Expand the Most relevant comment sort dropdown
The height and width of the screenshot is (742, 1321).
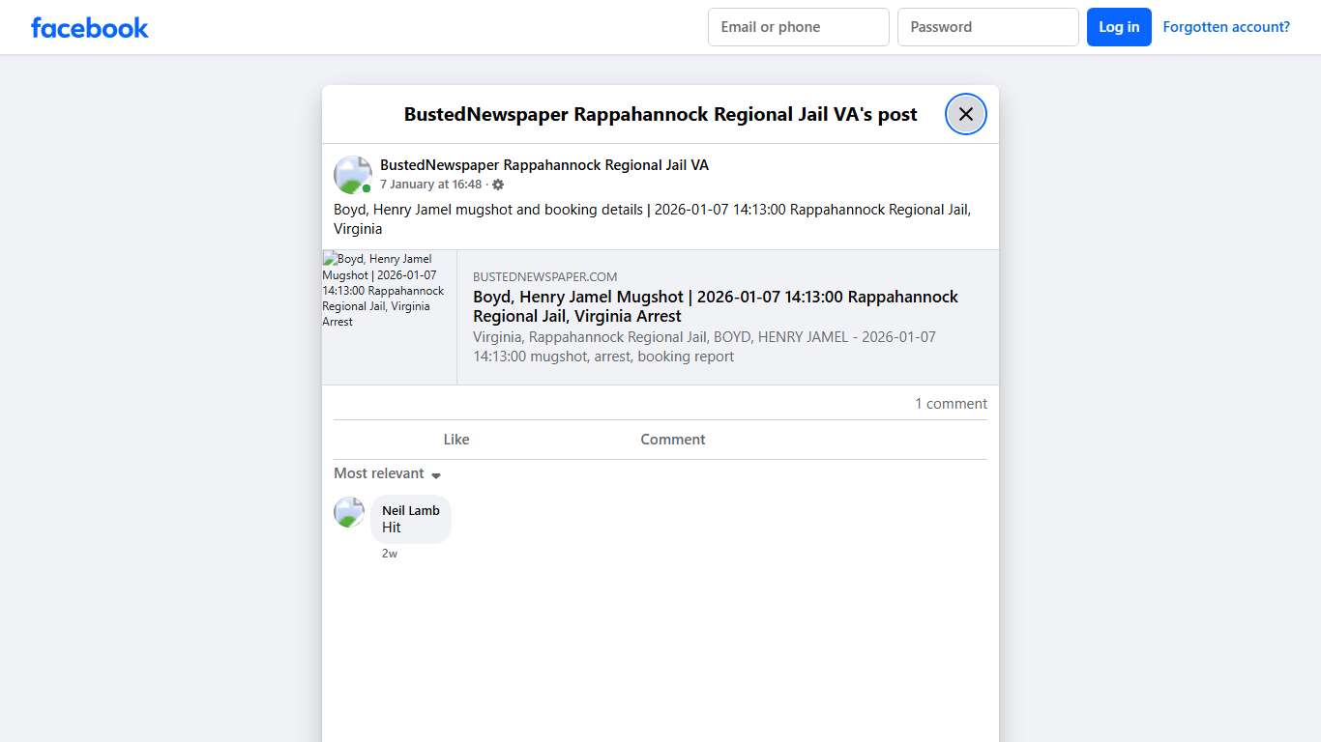pos(387,473)
